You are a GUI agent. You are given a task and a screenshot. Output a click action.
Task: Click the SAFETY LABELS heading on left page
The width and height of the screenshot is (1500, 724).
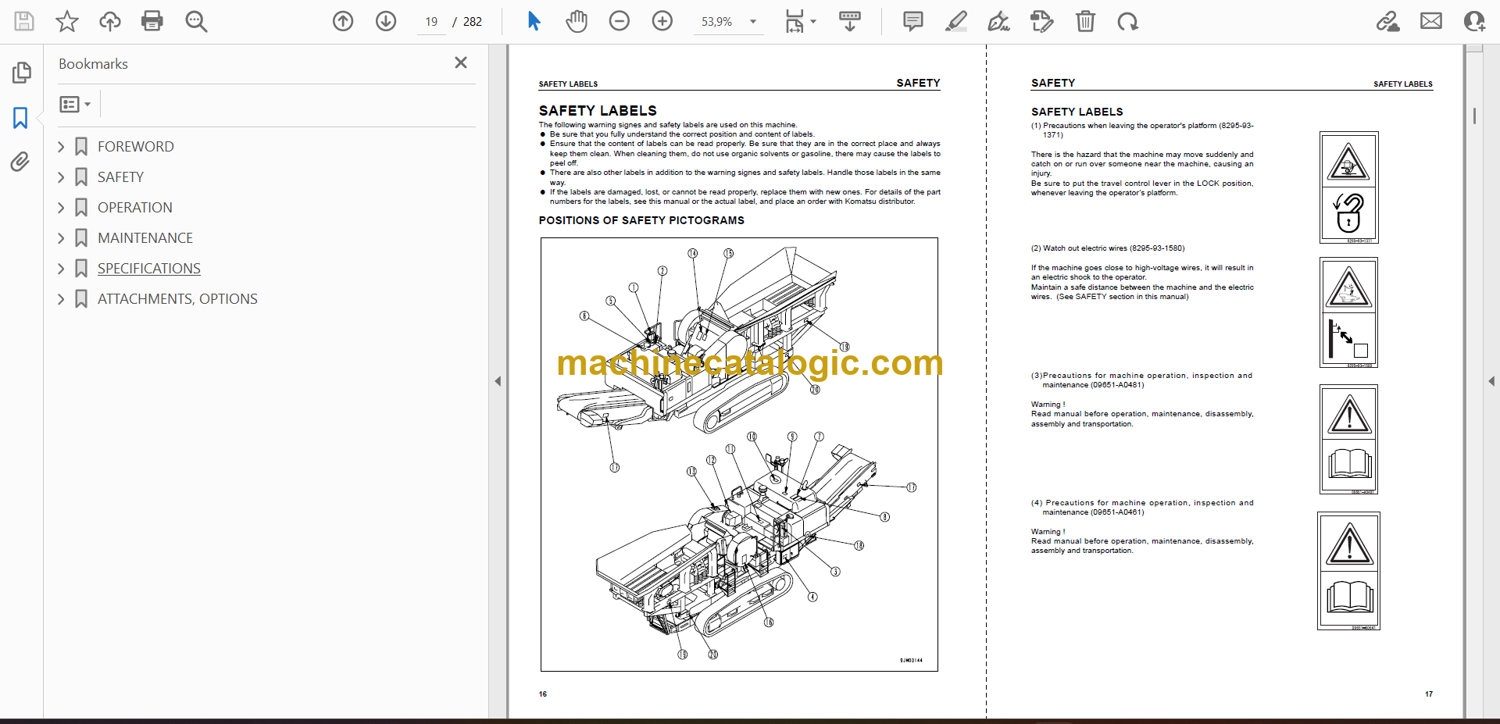(x=598, y=111)
